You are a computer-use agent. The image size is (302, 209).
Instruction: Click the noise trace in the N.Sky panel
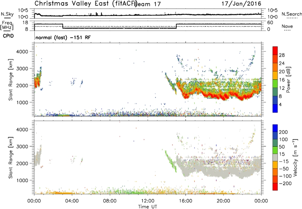coord(148,15)
